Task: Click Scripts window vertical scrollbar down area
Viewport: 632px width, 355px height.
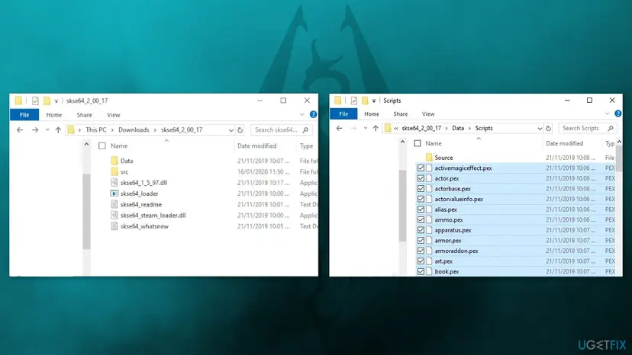Action: pos(619,225)
